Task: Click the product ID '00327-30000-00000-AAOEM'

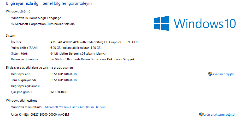Action: [x=50, y=115]
